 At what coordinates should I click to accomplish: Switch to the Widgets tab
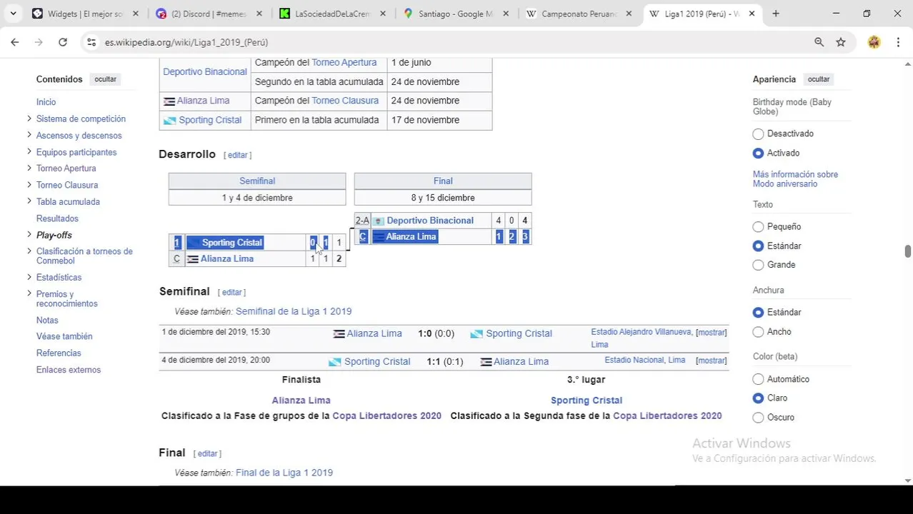point(86,14)
